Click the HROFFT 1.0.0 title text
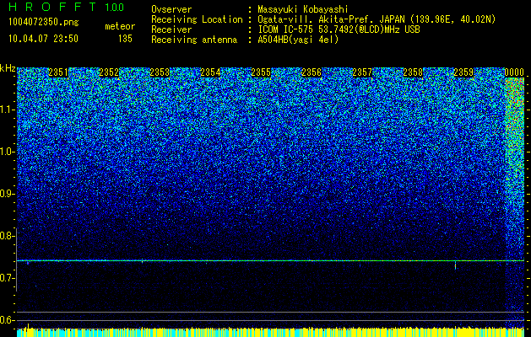This screenshot has width=531, height=337. [67, 7]
